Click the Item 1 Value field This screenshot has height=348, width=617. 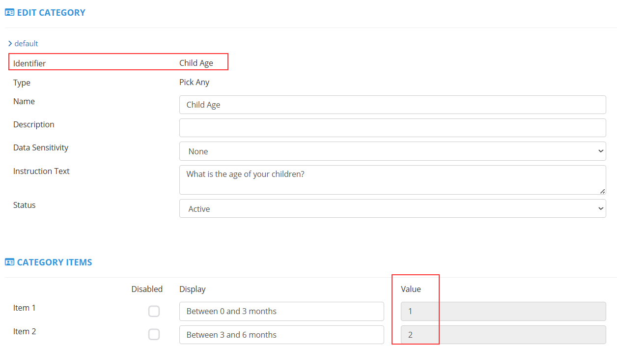pos(503,311)
